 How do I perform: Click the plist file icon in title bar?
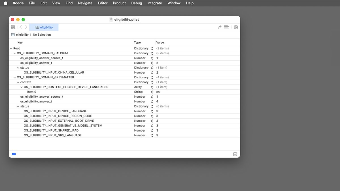(x=111, y=20)
